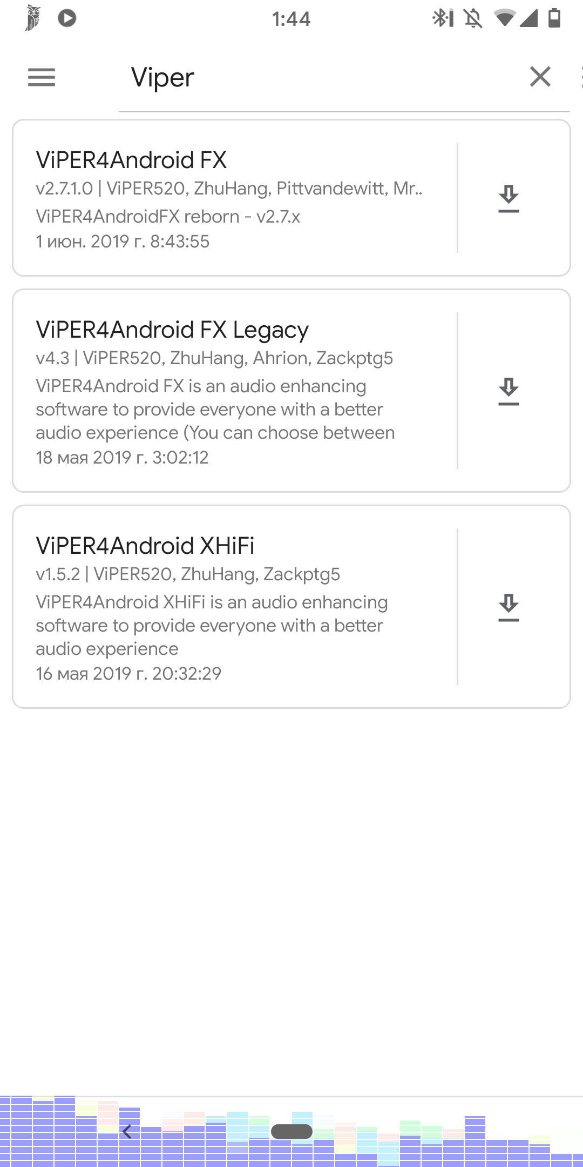The image size is (583, 1167).
Task: Open the XHiFi audio enhancing description
Action: 212,625
